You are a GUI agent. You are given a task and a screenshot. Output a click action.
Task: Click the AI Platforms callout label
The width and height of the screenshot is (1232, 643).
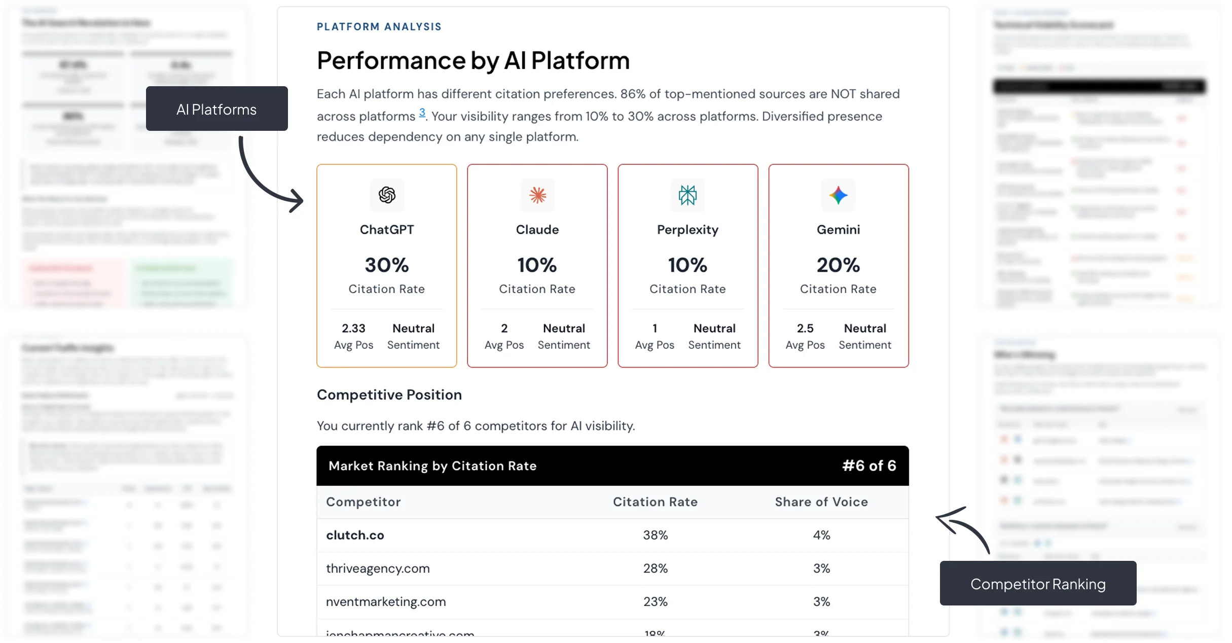[x=216, y=109]
